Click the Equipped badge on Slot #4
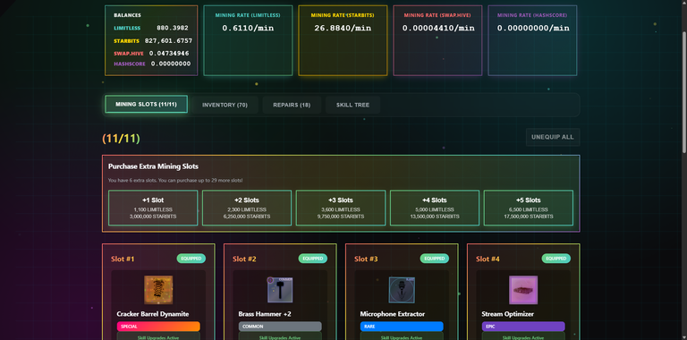 pyautogui.click(x=556, y=259)
